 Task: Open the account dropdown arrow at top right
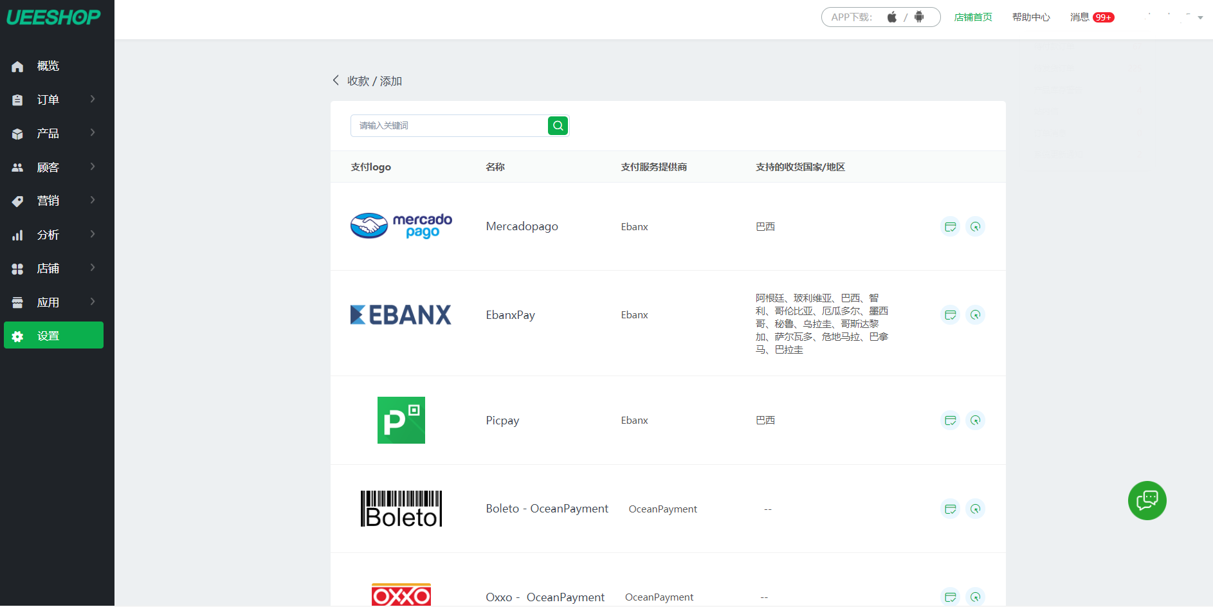point(1200,18)
